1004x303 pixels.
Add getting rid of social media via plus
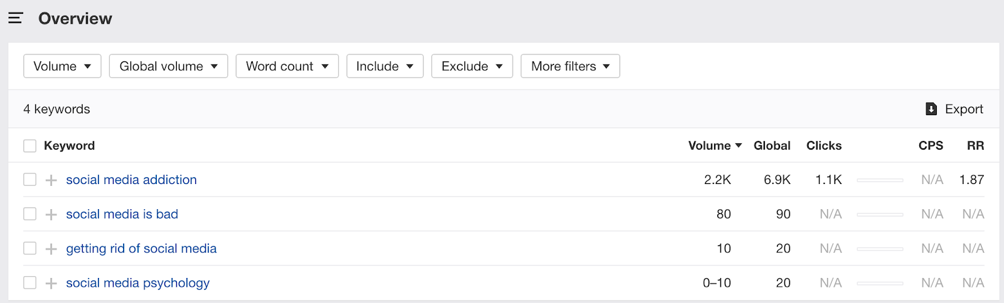coord(51,249)
